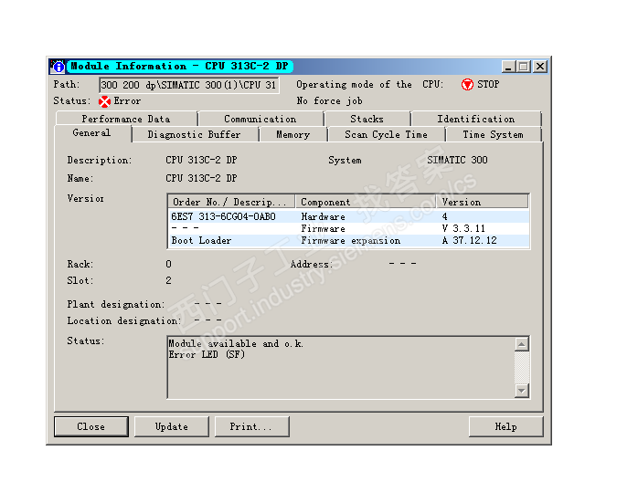This screenshot has width=638, height=503.
Task: Click the Description value CPU 313C-2 DP
Action: [201, 160]
